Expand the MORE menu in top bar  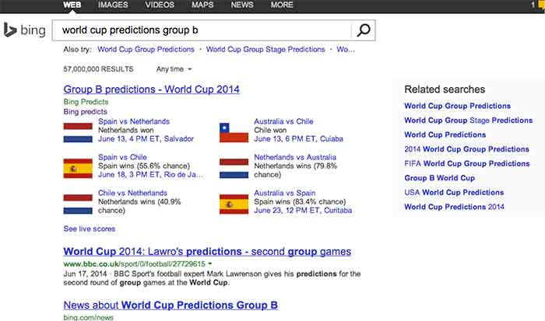pyautogui.click(x=282, y=5)
